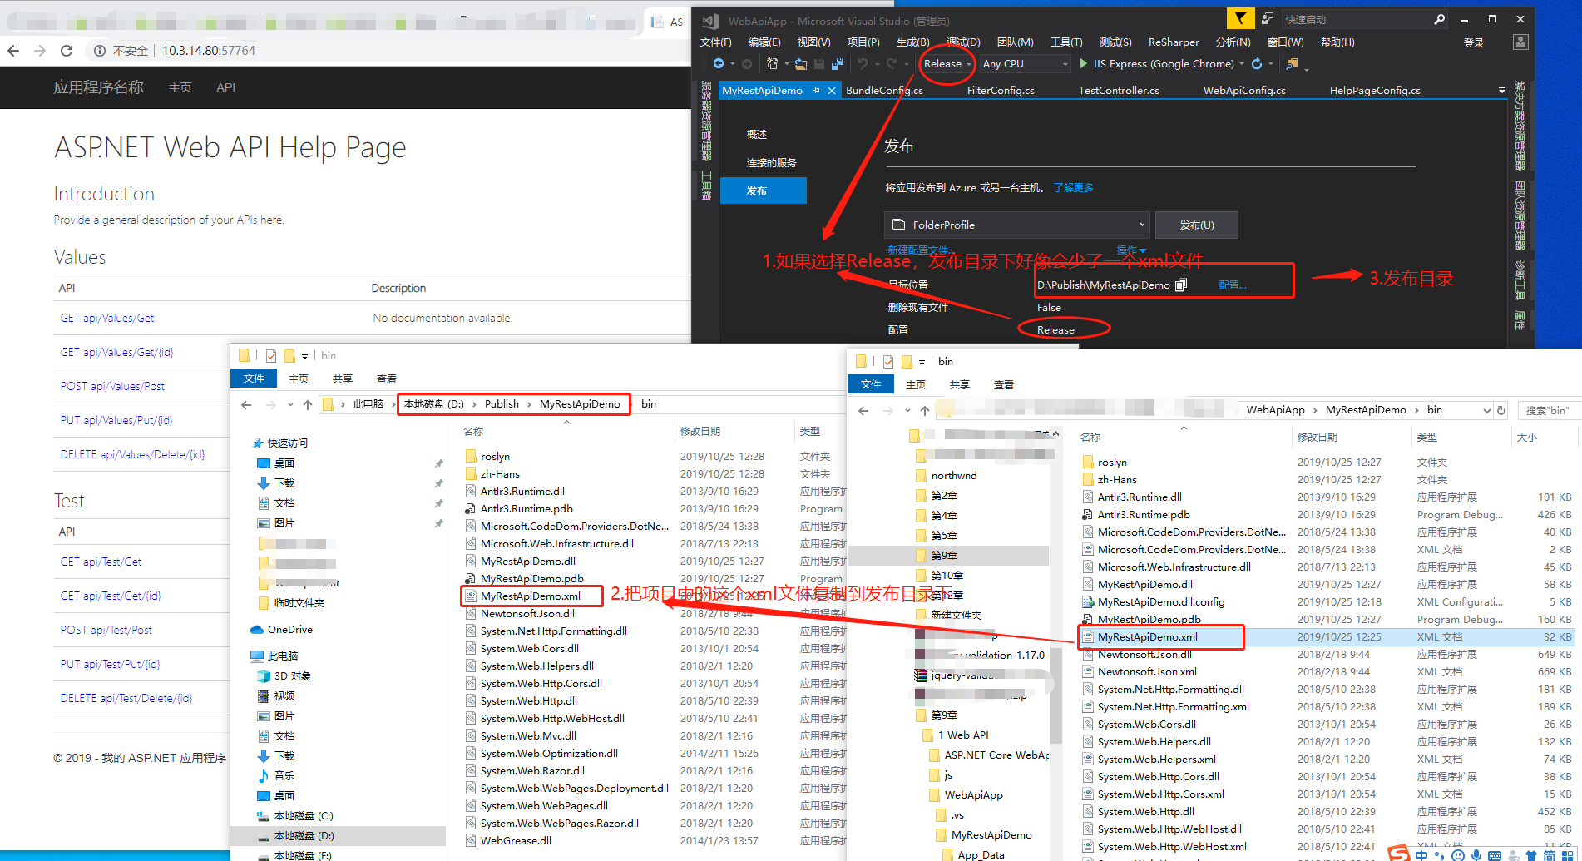The image size is (1582, 861).
Task: Switch to the TestController.cs tab
Action: [1119, 90]
